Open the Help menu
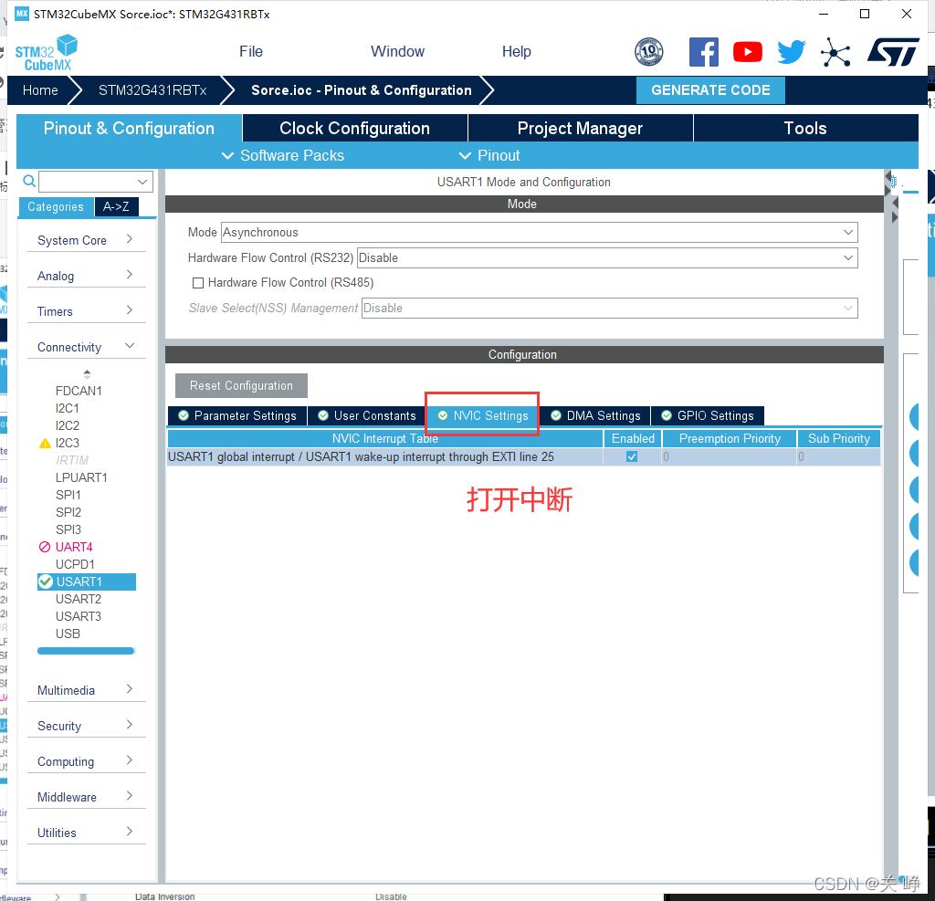Viewport: 935px width, 901px height. 517,52
